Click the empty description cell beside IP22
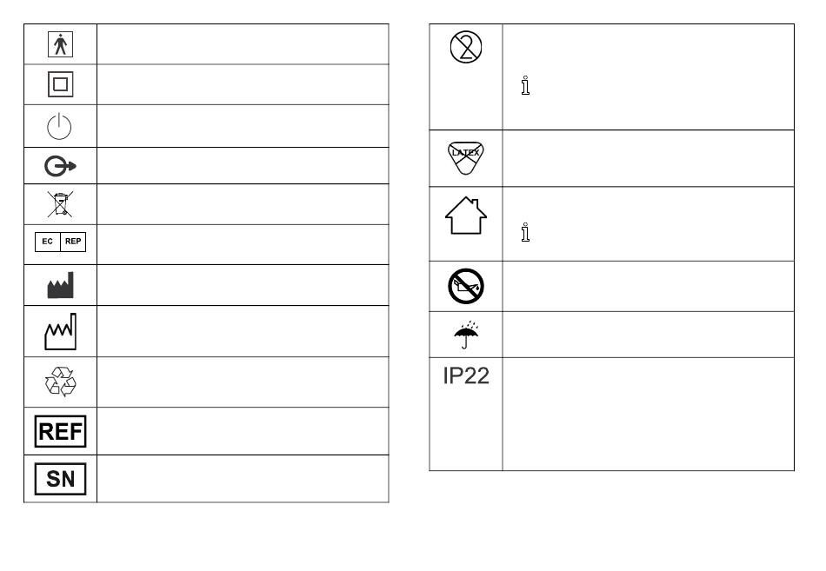Screen dimensions: 826x571 point(648,414)
